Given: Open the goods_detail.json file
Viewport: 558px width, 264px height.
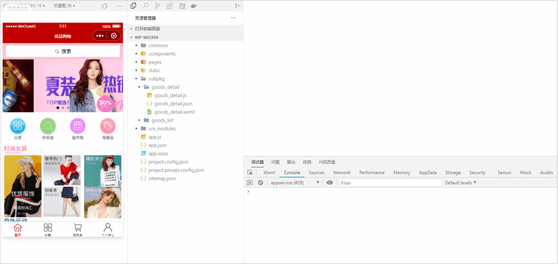Looking at the screenshot, I should click(x=173, y=104).
